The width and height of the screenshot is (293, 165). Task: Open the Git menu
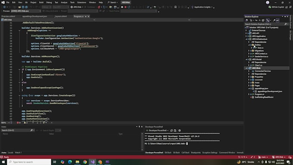click(x=26, y=3)
